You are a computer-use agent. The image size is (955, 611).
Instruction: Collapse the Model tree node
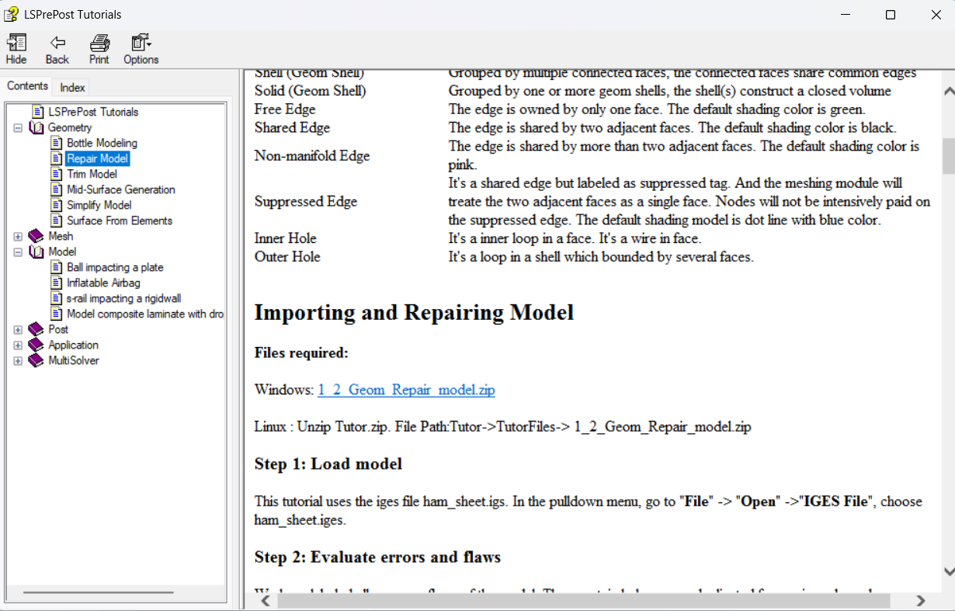(18, 252)
